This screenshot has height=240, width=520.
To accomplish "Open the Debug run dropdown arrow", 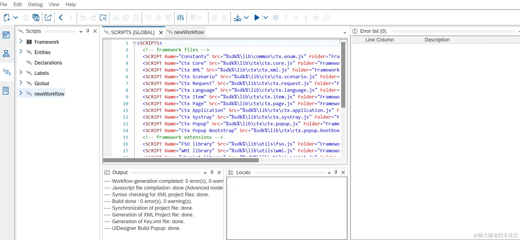I will (x=265, y=17).
